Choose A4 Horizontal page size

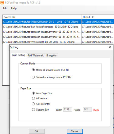click(41, 104)
